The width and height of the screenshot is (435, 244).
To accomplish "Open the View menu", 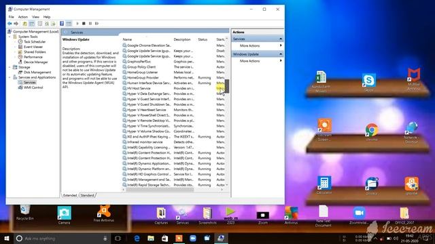I will pyautogui.click(x=35, y=17).
